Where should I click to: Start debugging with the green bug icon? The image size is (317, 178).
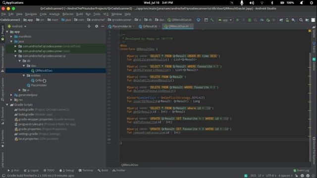pos(250,20)
